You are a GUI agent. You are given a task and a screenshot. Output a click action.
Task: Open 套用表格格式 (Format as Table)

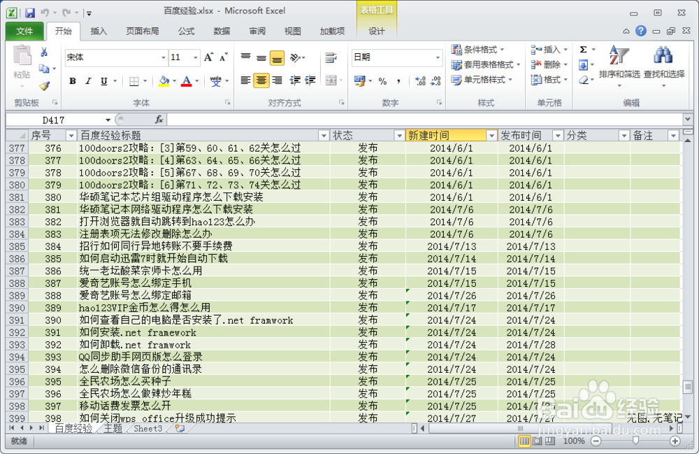coord(486,64)
